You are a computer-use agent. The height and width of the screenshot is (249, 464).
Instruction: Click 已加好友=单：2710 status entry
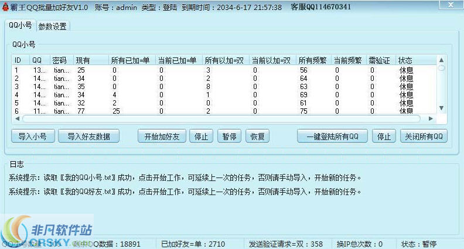[193, 244]
